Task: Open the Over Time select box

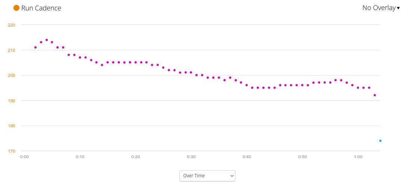Action: point(207,176)
